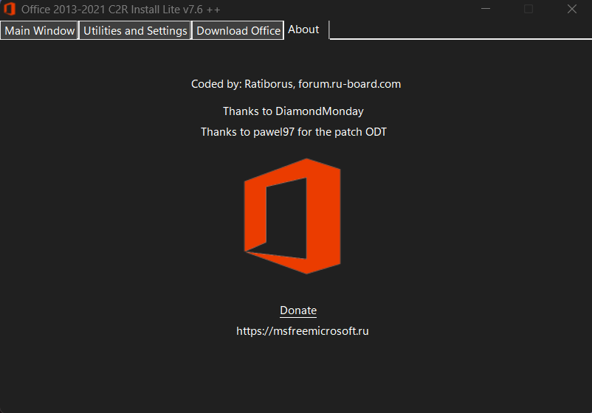592x413 pixels.
Task: Minimize the C2R Install Lite window
Action: pos(486,9)
